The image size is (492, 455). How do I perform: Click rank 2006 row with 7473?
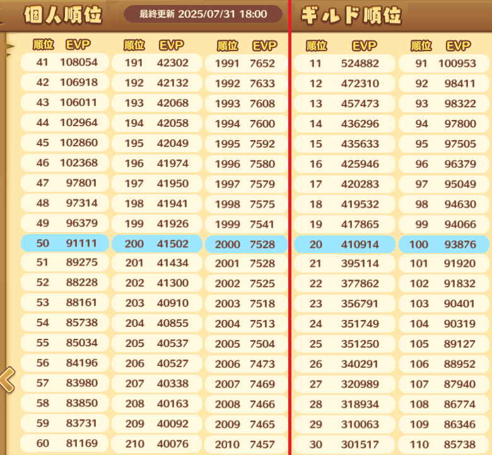[246, 364]
